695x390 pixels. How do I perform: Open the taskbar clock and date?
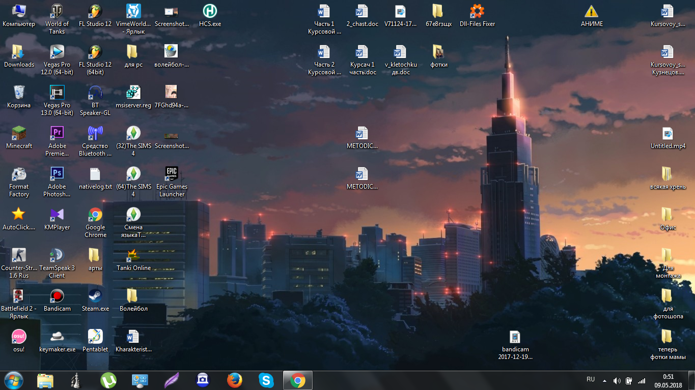tap(668, 380)
